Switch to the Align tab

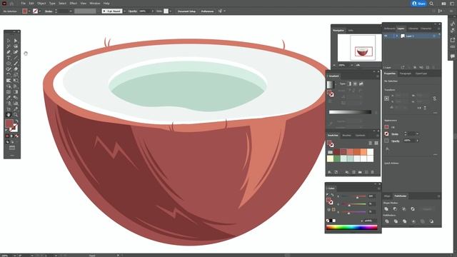(387, 196)
